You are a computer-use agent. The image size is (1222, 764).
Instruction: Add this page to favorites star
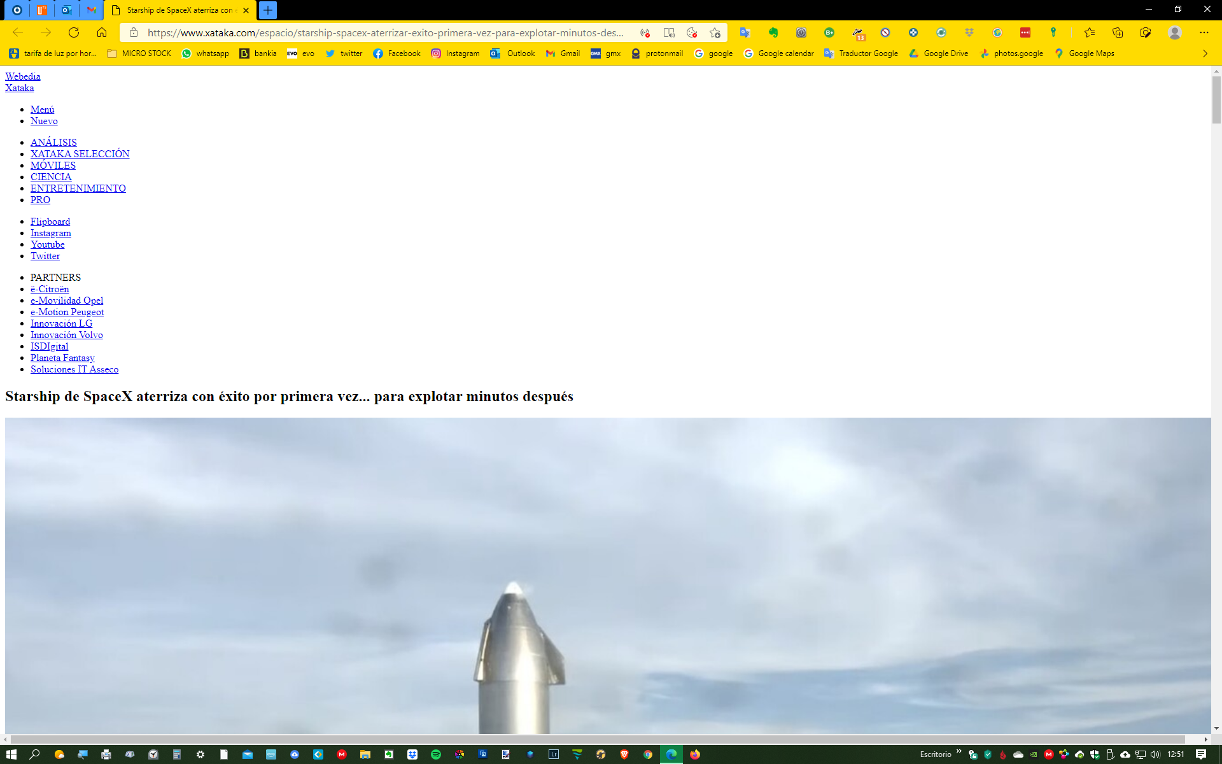[x=715, y=32]
